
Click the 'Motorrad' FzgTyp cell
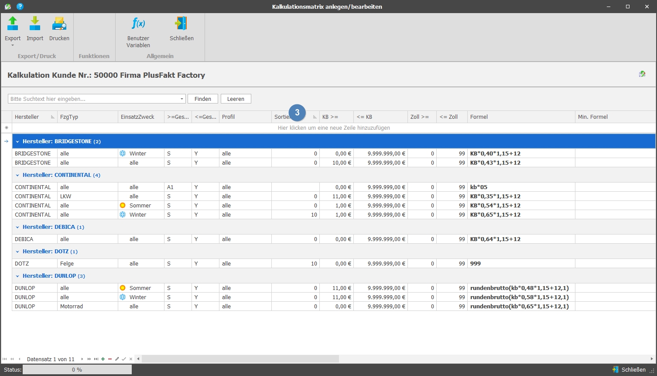[88, 306]
